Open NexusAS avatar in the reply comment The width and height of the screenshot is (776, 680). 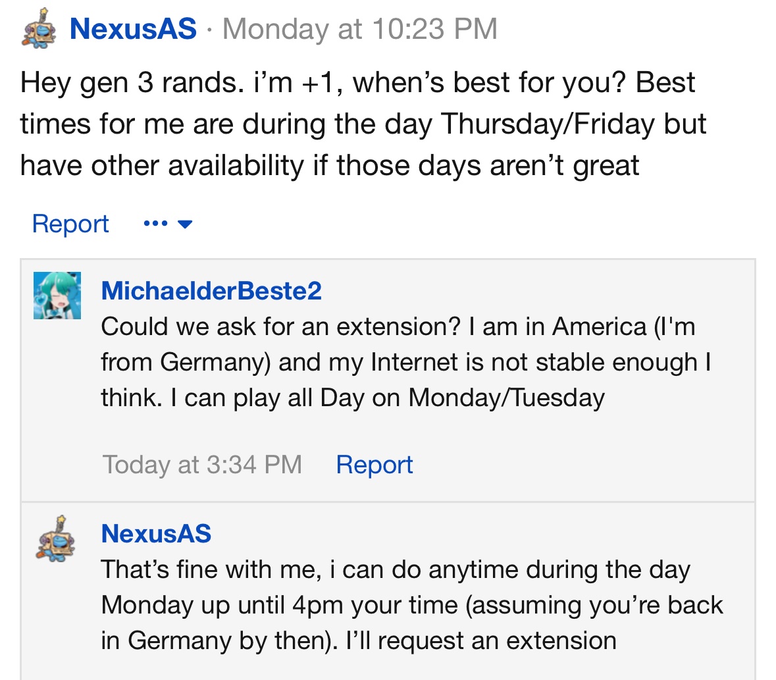click(56, 538)
